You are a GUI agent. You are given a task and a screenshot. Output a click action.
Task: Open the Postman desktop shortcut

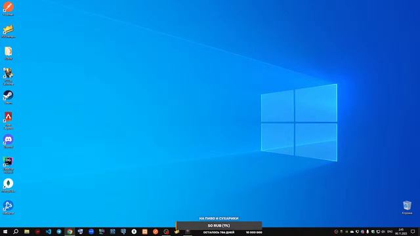(x=9, y=8)
